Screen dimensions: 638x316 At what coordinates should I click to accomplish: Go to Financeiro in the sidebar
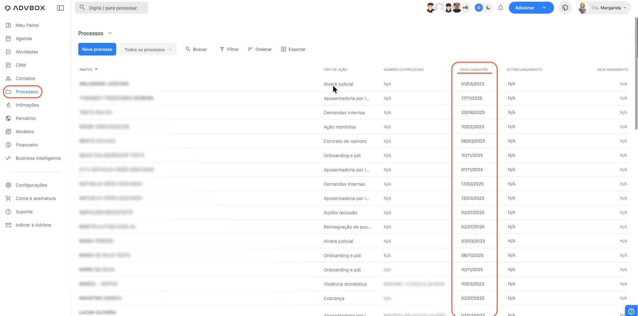click(x=27, y=145)
